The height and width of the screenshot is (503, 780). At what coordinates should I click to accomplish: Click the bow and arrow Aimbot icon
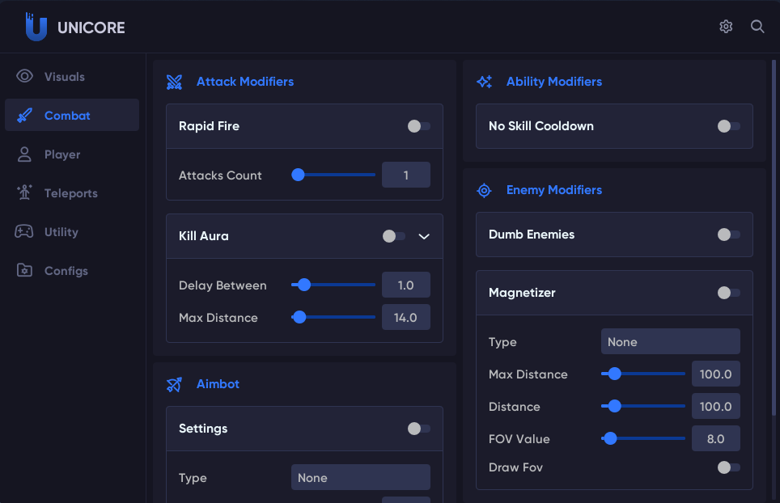tap(175, 384)
